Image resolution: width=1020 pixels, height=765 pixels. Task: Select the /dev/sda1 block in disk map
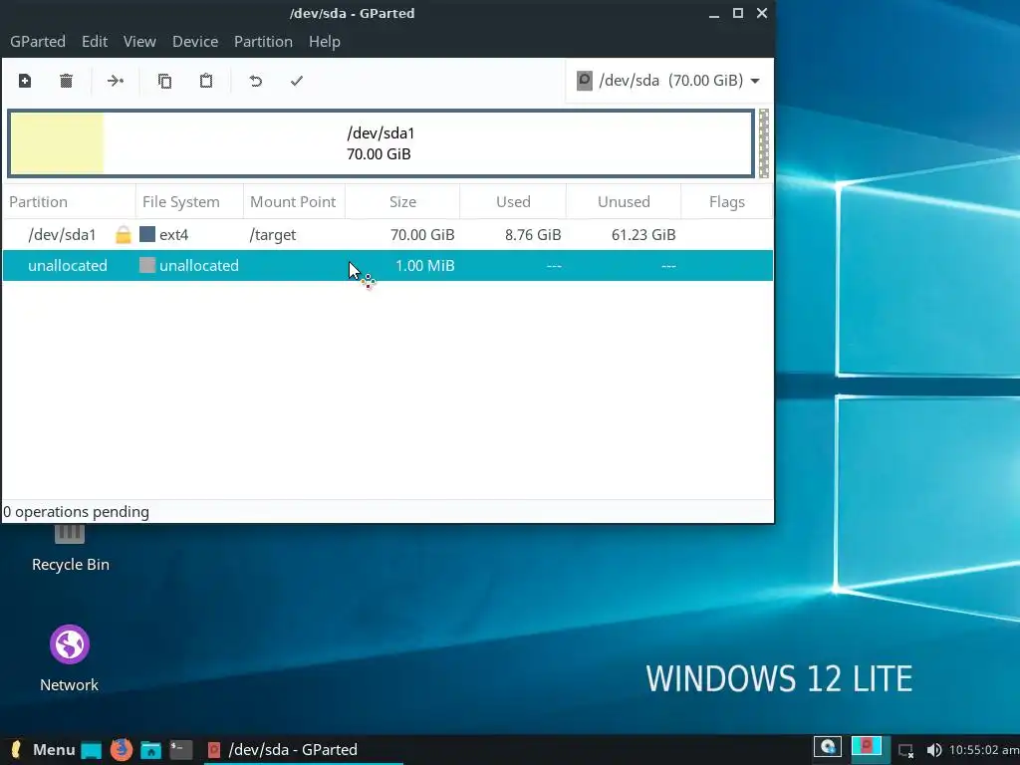click(x=382, y=143)
